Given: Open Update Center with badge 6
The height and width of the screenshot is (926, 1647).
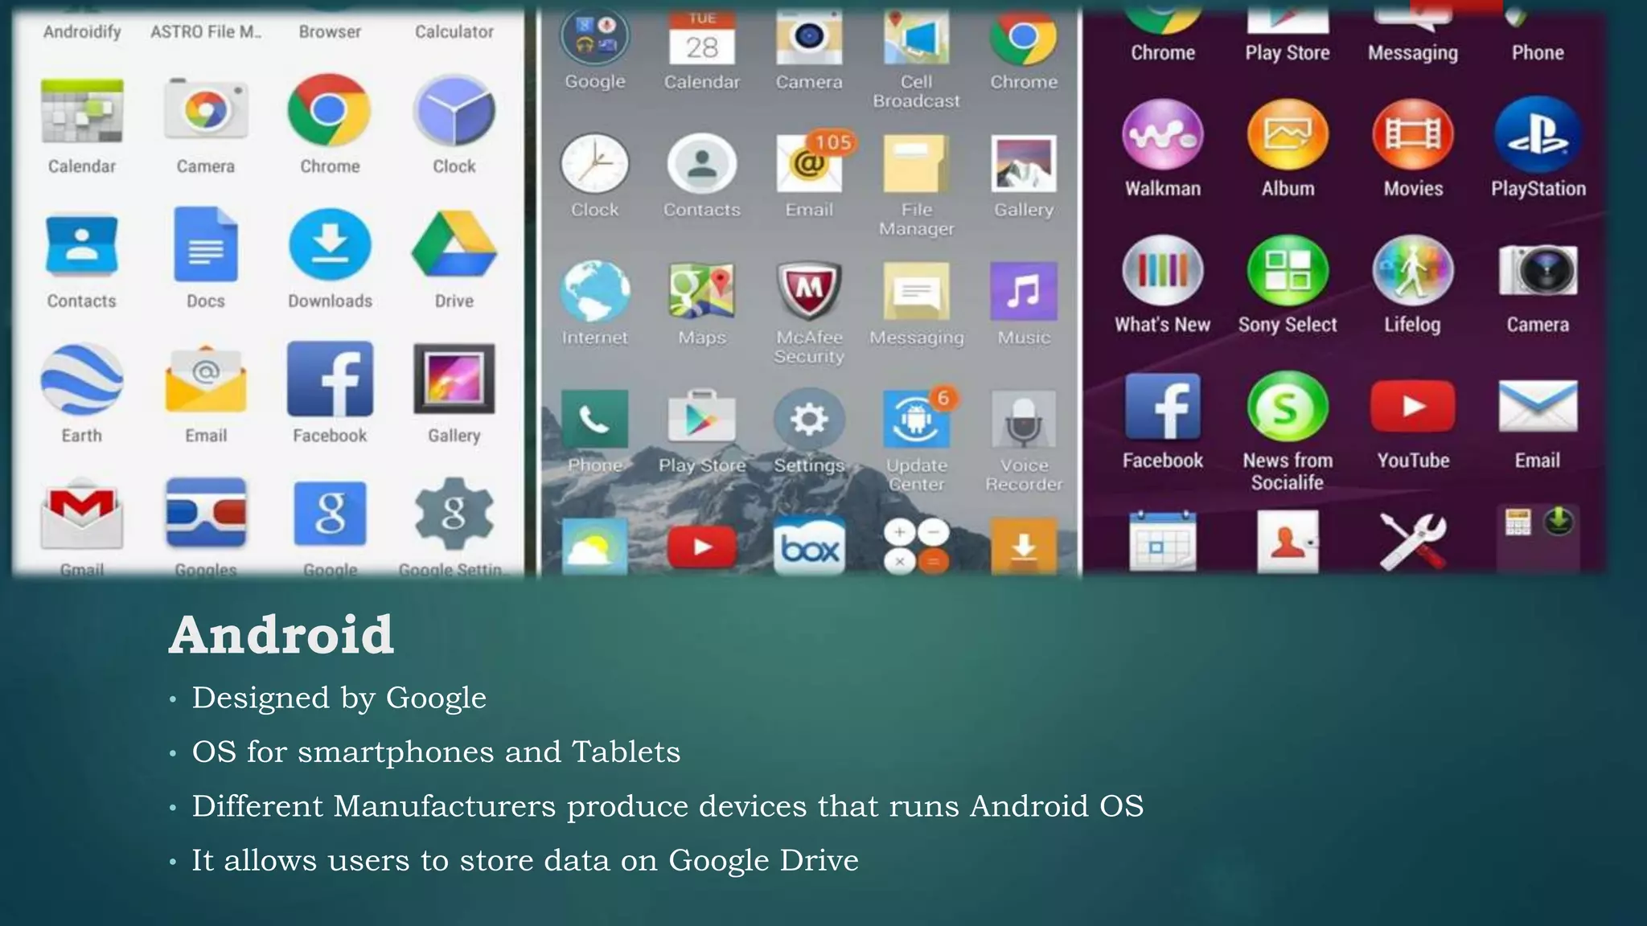Looking at the screenshot, I should click(x=918, y=417).
